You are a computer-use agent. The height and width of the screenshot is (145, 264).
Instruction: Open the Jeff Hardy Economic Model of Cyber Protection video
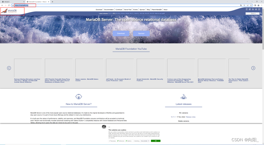tap(120, 68)
